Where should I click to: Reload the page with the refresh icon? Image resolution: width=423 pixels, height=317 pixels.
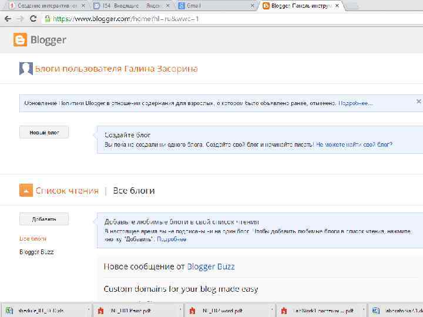click(33, 19)
